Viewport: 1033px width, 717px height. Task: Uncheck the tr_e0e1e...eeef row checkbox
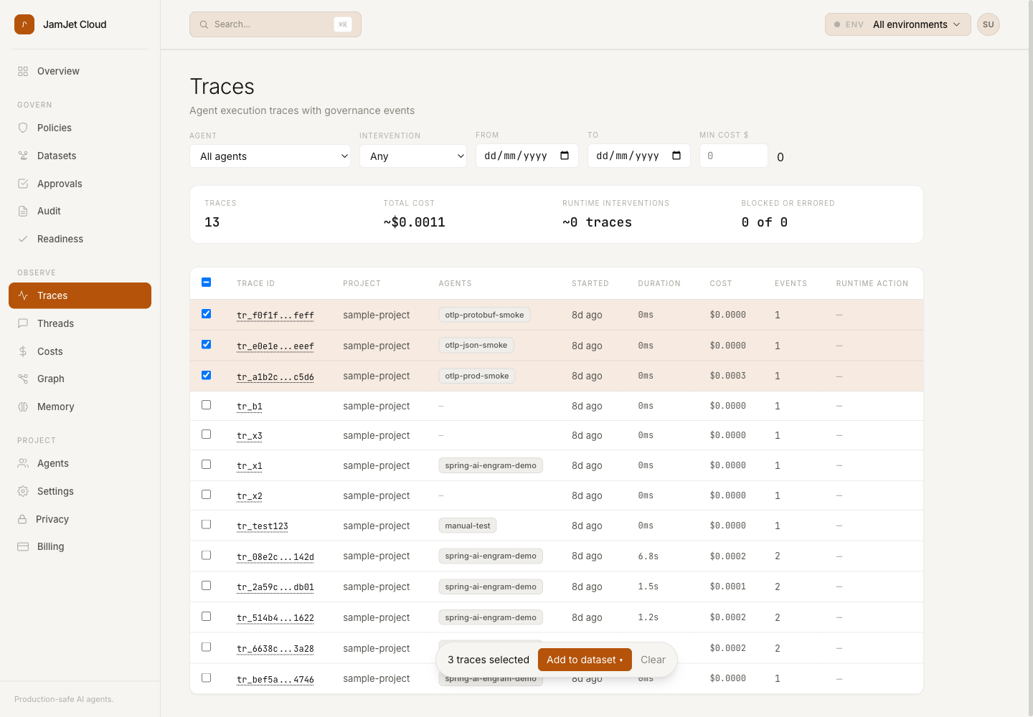(207, 345)
